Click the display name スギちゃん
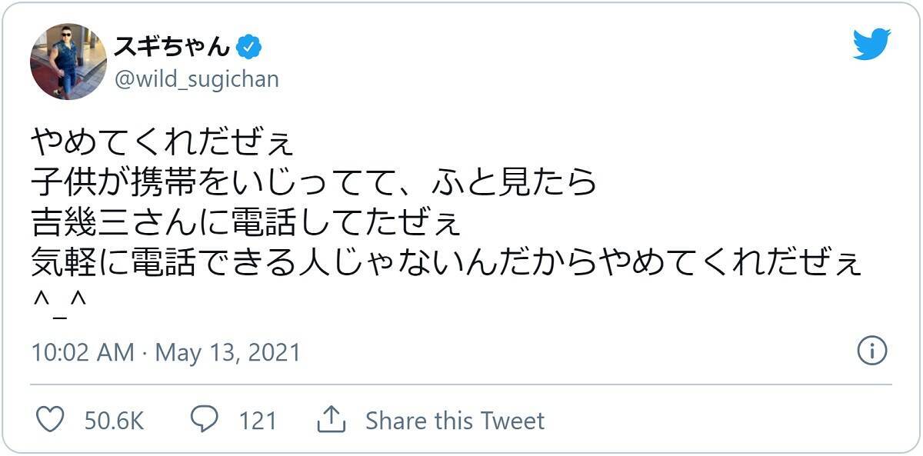The width and height of the screenshot is (923, 456). (x=172, y=48)
